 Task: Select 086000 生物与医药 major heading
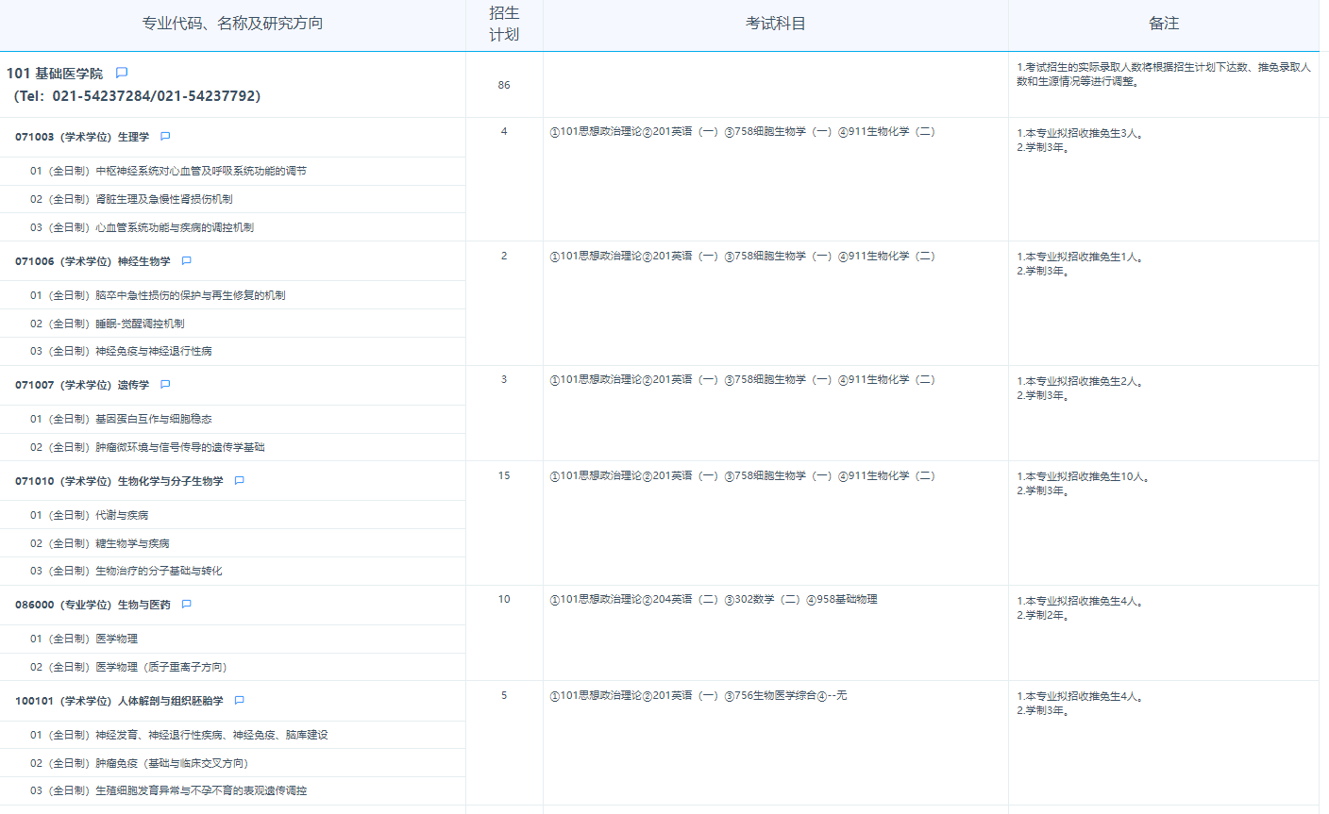pos(93,605)
